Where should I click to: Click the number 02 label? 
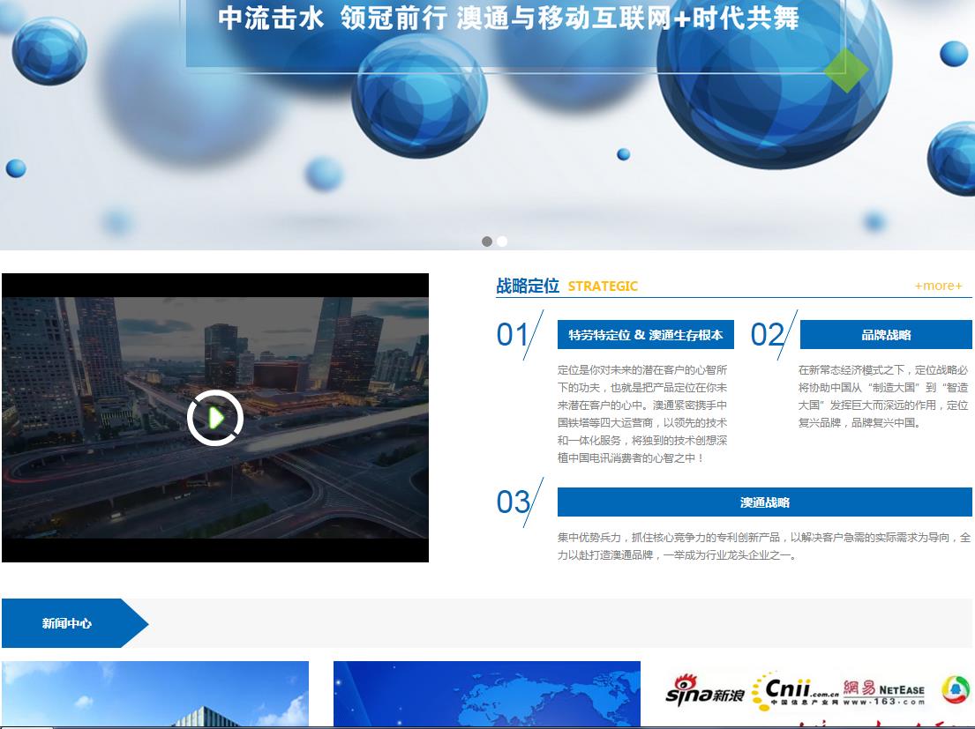[x=767, y=335]
